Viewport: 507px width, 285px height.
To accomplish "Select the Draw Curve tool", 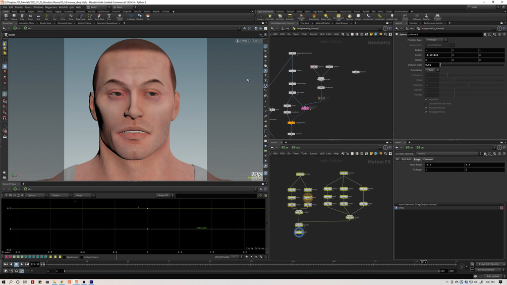I will coord(81,17).
